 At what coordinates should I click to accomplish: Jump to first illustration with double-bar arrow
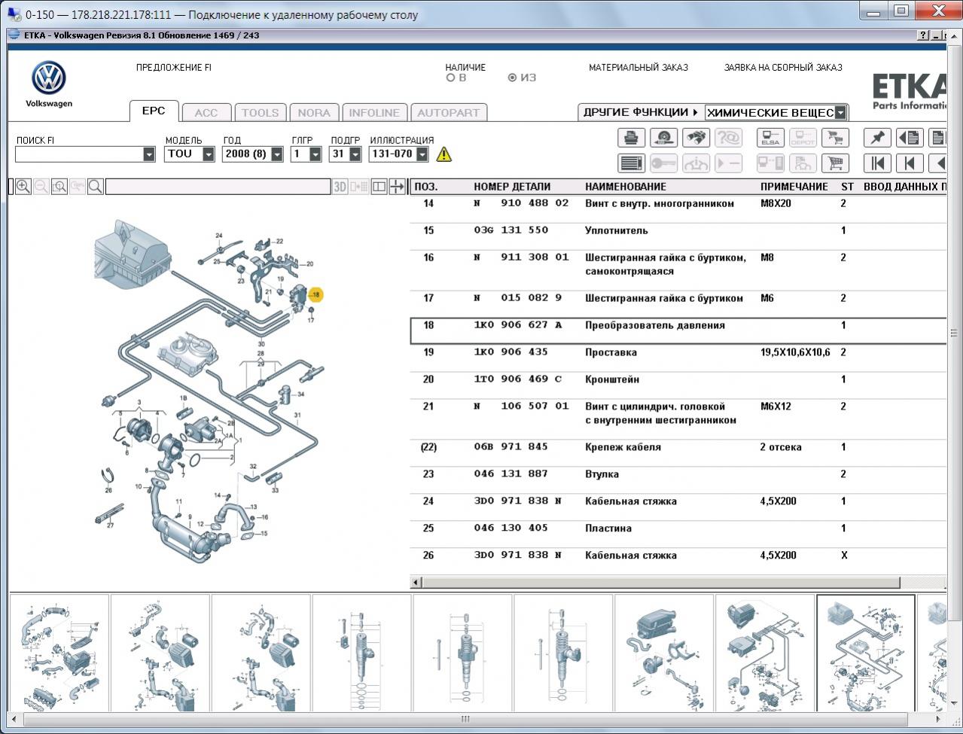[x=877, y=163]
